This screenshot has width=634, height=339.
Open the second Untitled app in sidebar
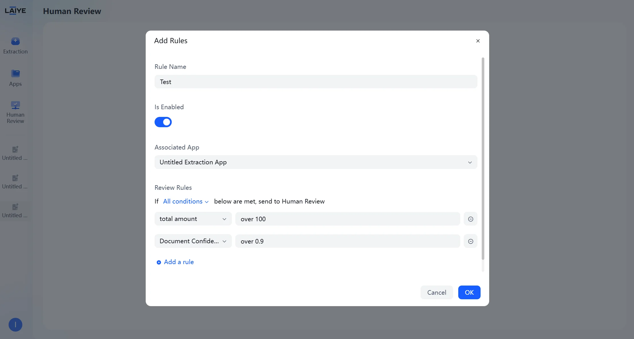pyautogui.click(x=15, y=182)
